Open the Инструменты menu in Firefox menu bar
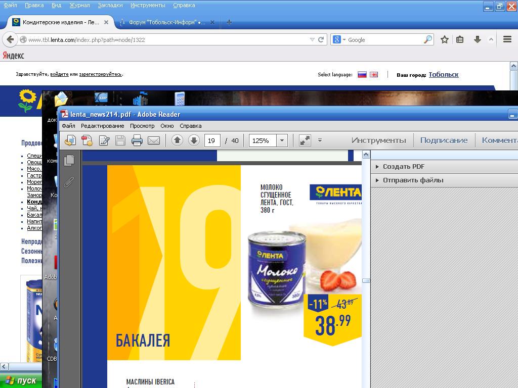518x388 pixels. point(148,5)
